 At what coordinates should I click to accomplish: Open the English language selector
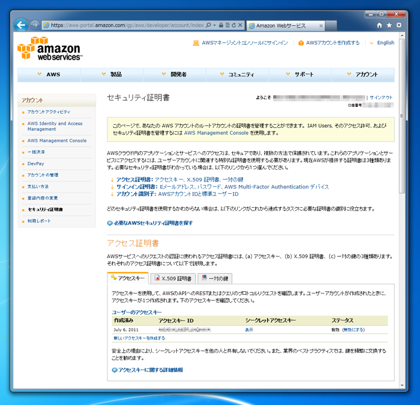[382, 43]
